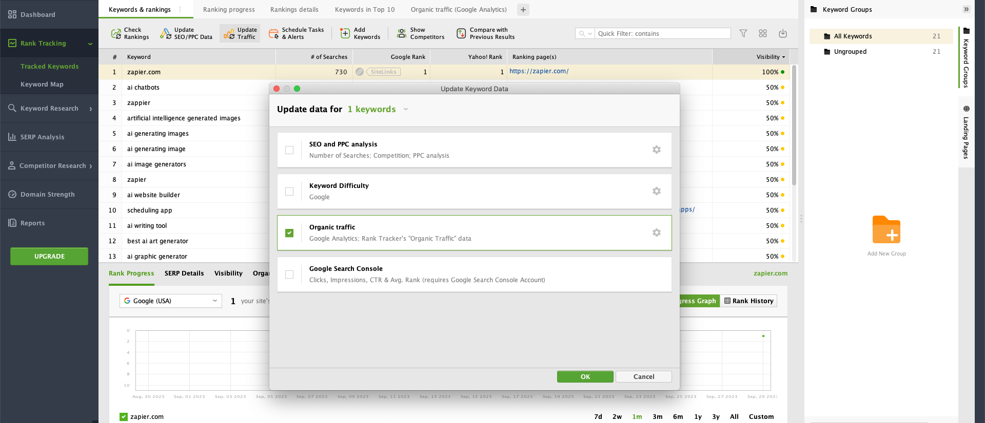Click the Show Competitors icon
This screenshot has height=423, width=985.
pos(402,34)
